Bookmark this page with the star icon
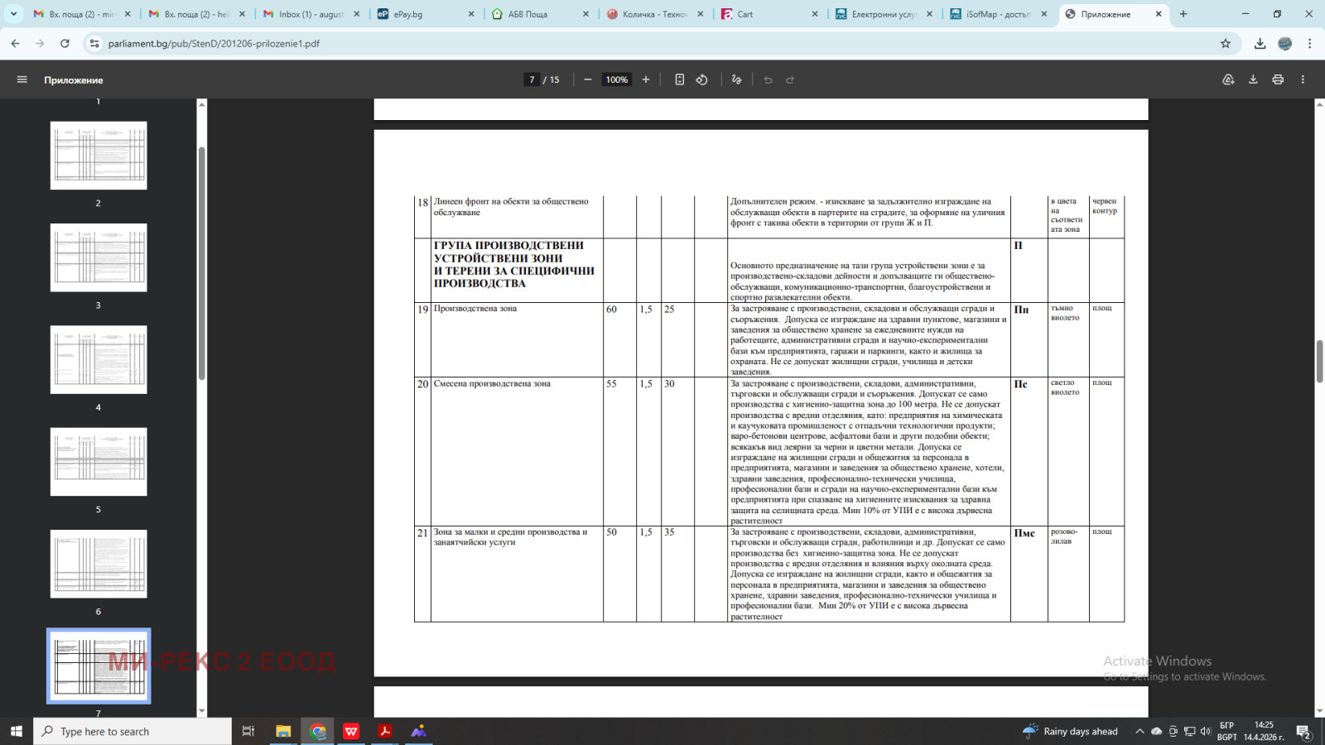 point(1226,44)
